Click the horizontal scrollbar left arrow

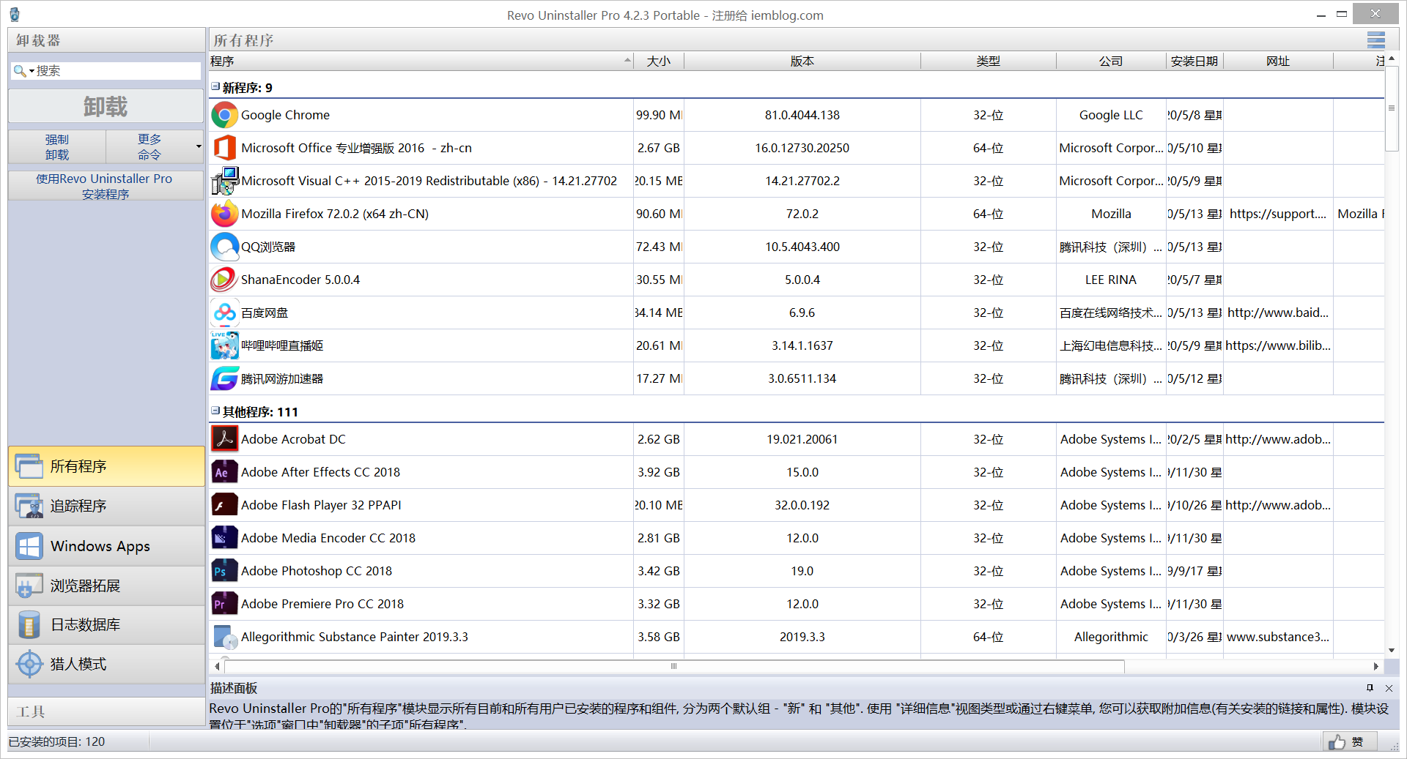pos(217,666)
